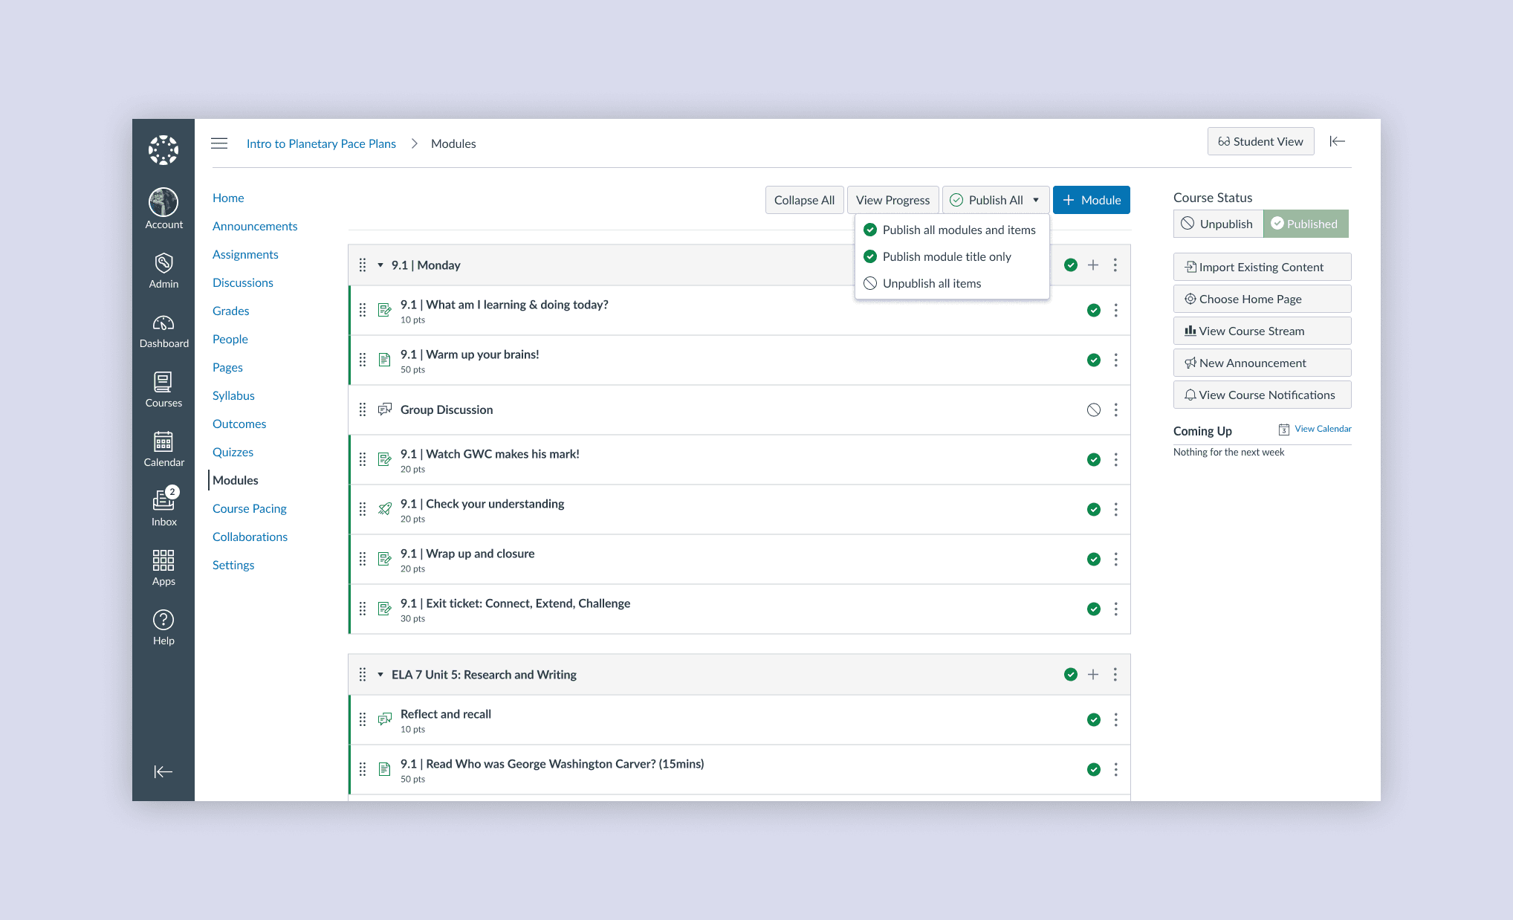Open Courses in global navigation
Viewport: 1513px width, 920px height.
[163, 389]
